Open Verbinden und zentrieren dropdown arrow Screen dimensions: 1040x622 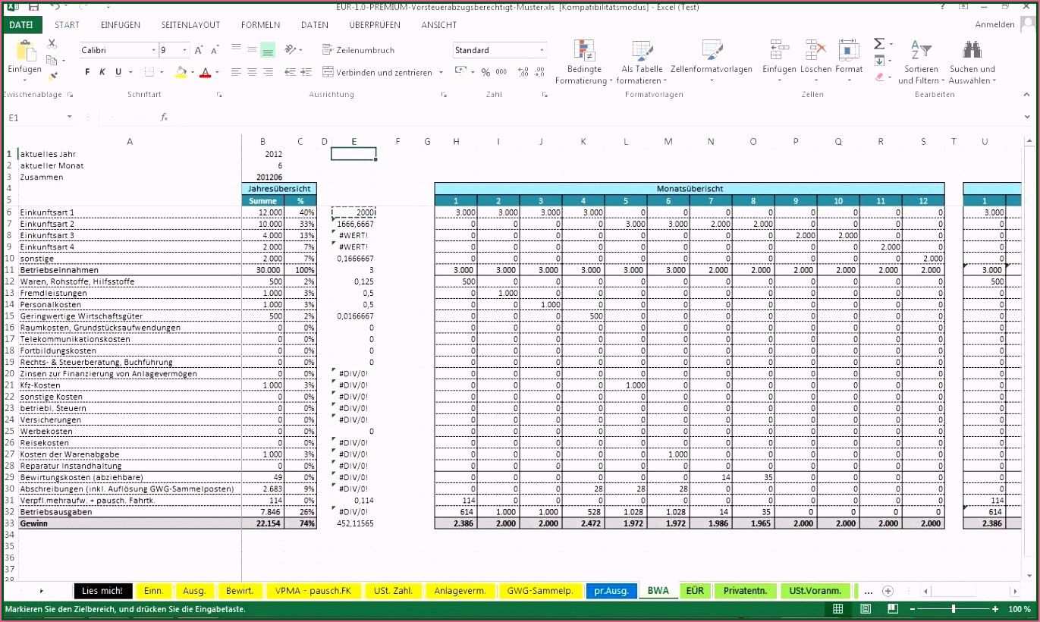tap(441, 73)
